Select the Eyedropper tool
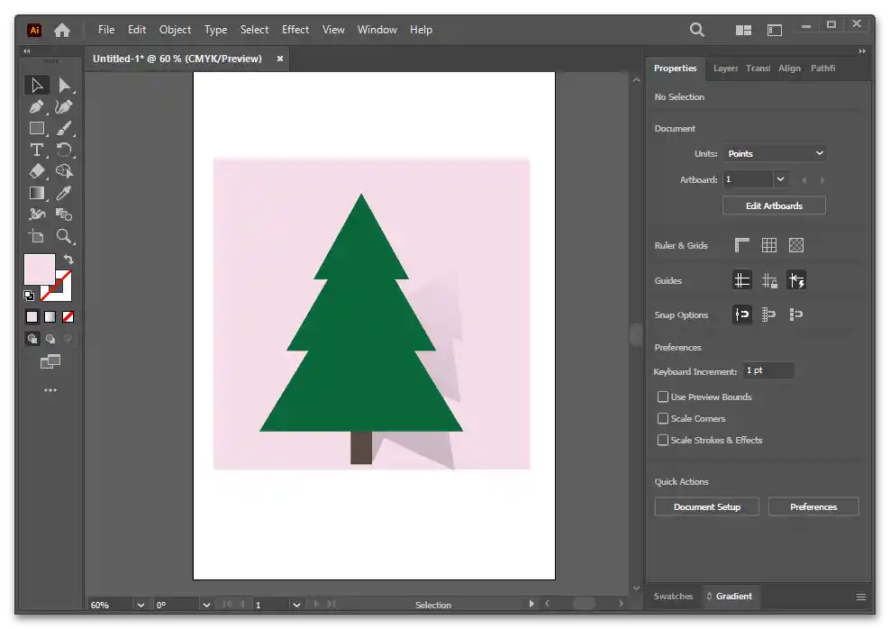The image size is (890, 629). (x=64, y=193)
